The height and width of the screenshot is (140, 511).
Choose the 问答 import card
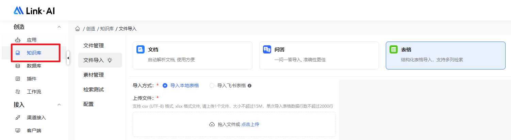point(319,56)
